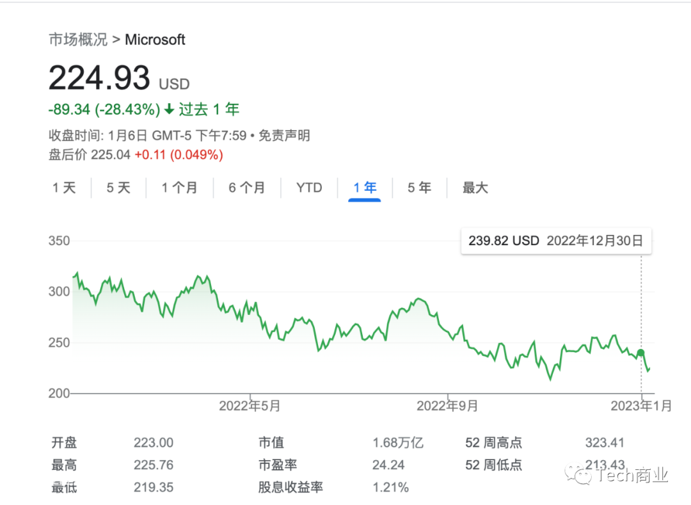Click the 市值 label
The height and width of the screenshot is (505, 691).
[271, 442]
